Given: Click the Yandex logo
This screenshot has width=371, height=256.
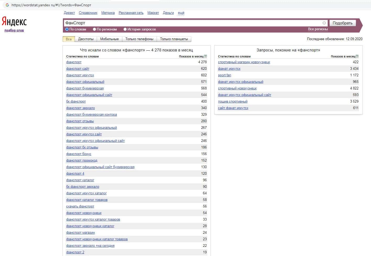Looking at the screenshot, I should click(x=14, y=22).
